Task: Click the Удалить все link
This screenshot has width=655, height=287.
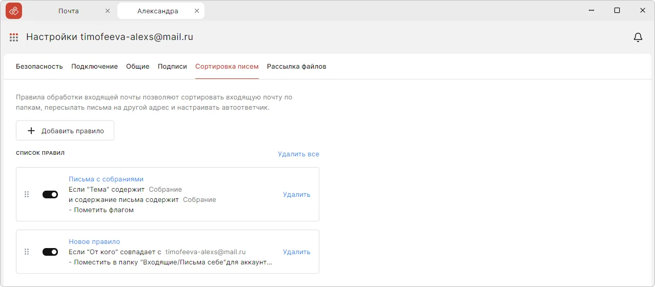Action: tap(298, 154)
